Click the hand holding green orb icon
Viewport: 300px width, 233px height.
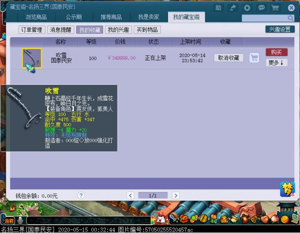pos(194,219)
